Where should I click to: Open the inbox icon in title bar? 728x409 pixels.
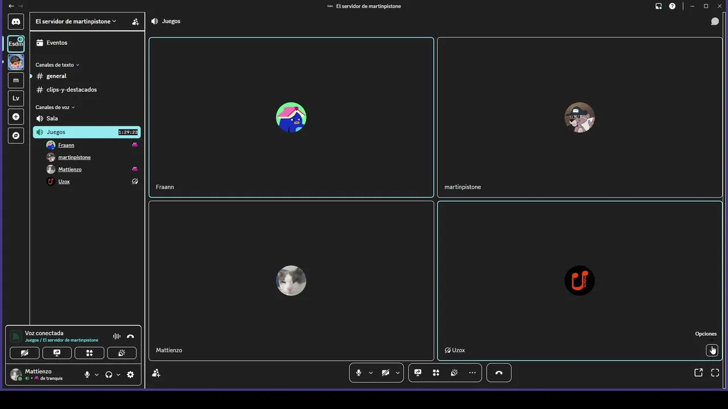(x=659, y=6)
